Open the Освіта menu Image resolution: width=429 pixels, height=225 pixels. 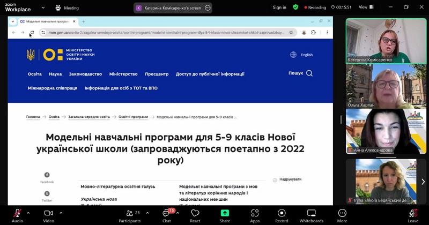point(35,74)
